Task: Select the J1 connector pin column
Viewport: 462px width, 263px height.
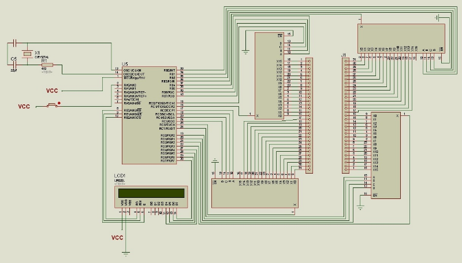Action: pos(346,115)
